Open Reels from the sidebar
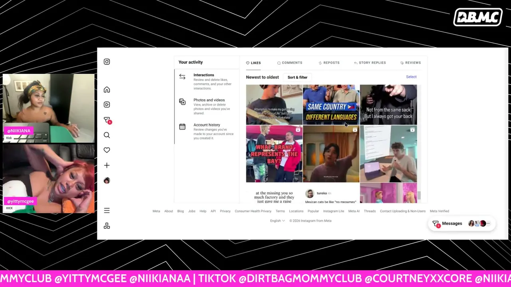The width and height of the screenshot is (511, 287). pos(107,104)
